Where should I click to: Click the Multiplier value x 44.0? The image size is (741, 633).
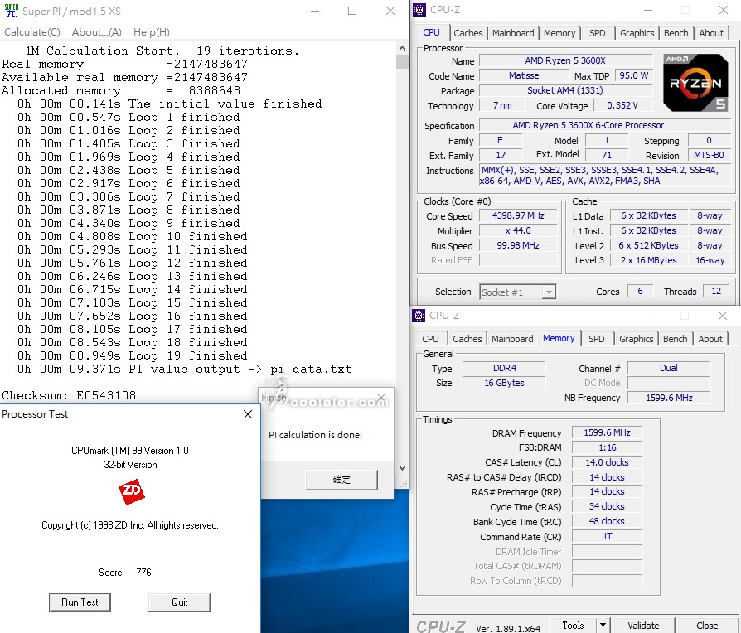tap(518, 230)
